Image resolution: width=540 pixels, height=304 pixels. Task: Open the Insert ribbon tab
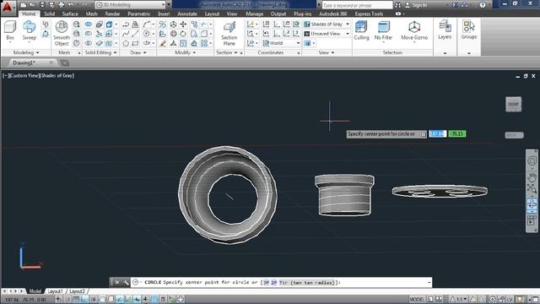pyautogui.click(x=164, y=14)
